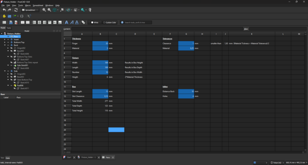This screenshot has height=165, width=308.
Task: Apply underline text style icon
Action: (x=77, y=23)
